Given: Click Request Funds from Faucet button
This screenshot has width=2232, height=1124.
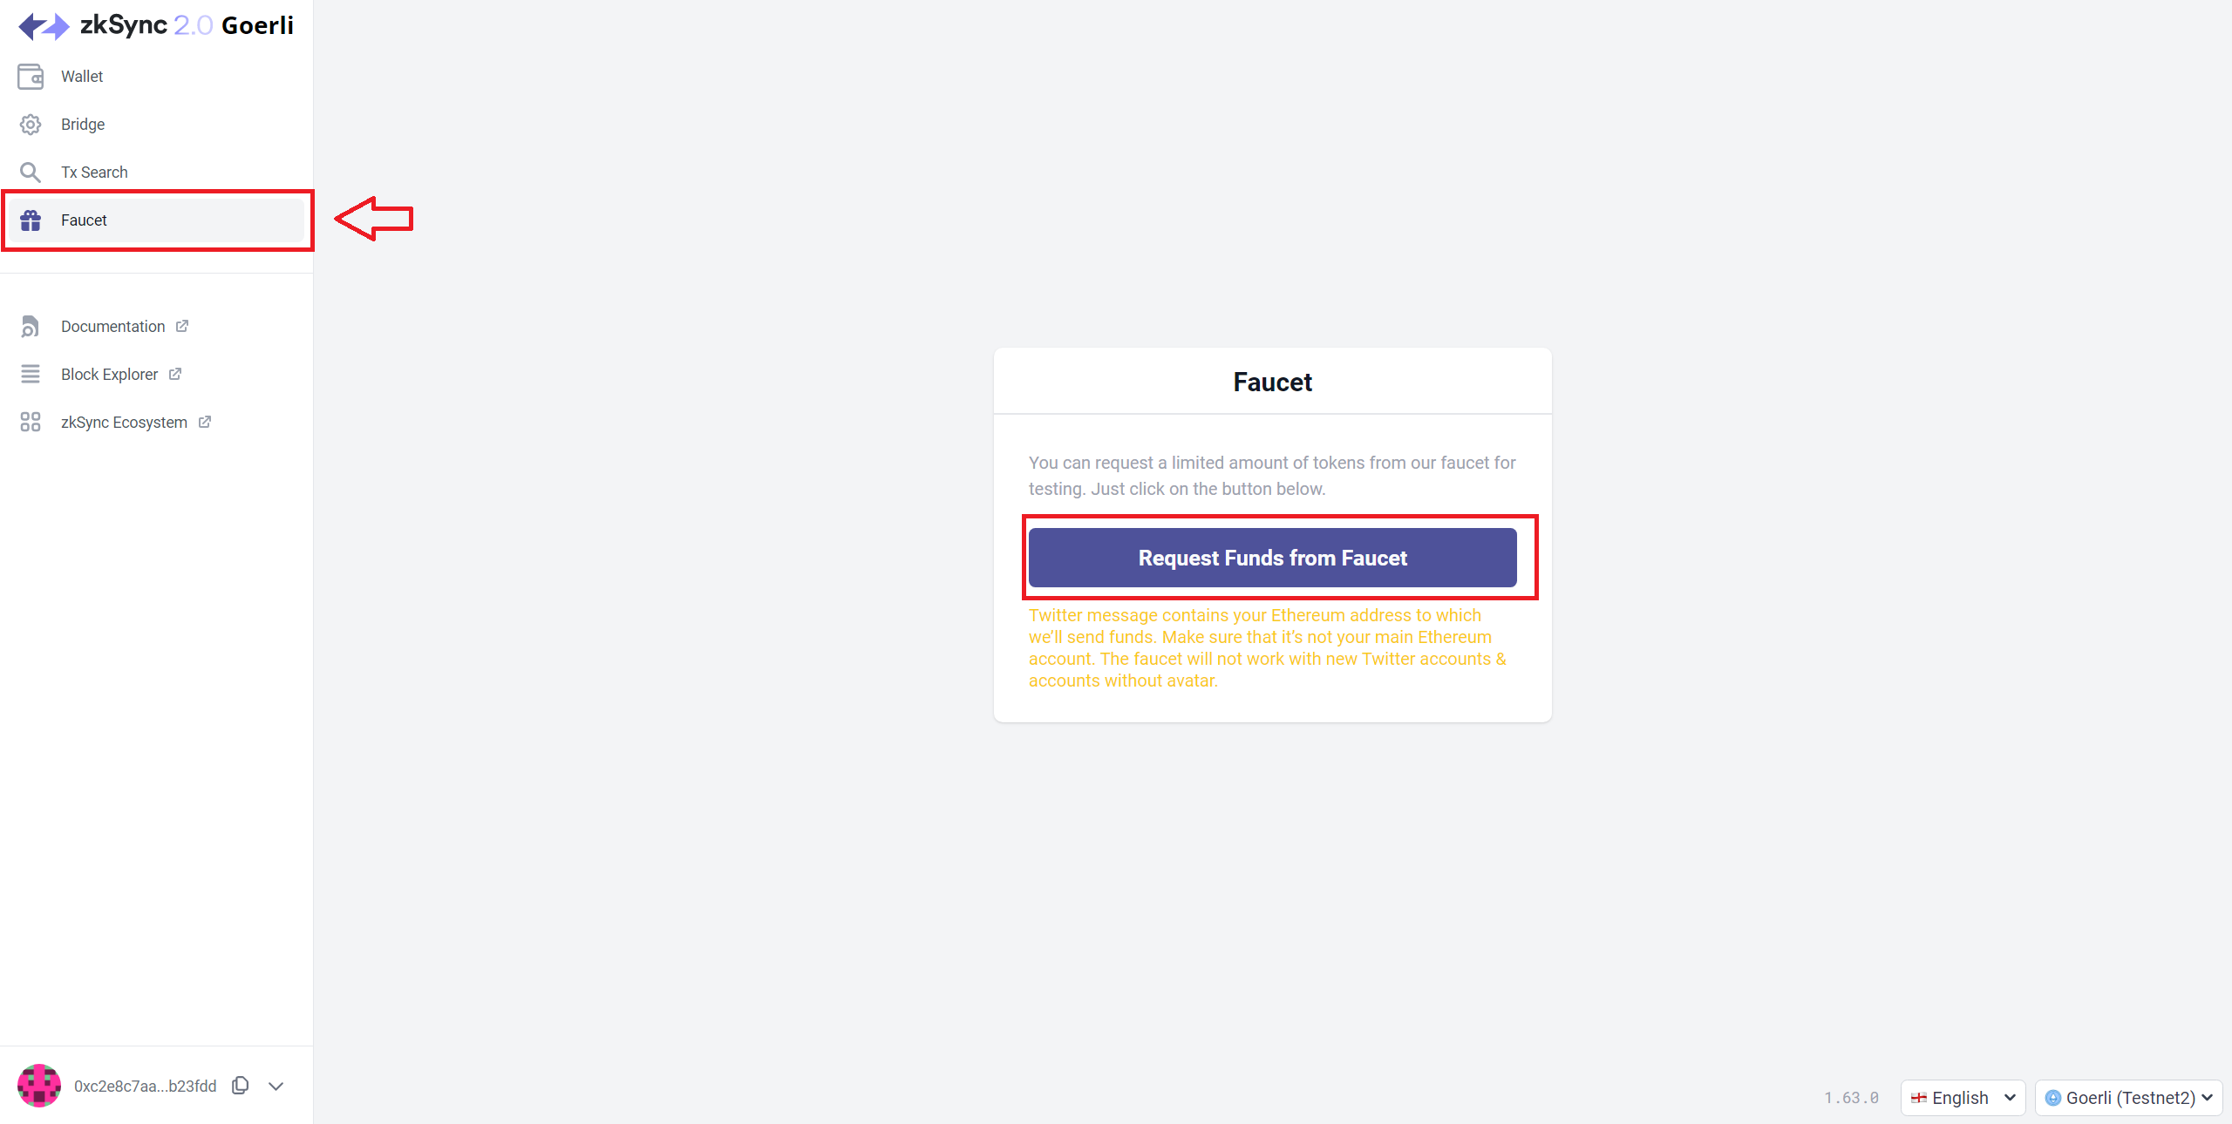Looking at the screenshot, I should coord(1273,558).
